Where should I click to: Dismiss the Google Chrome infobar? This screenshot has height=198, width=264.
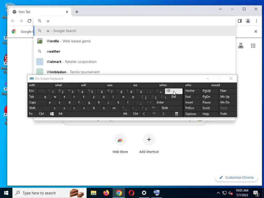pyautogui.click(x=255, y=31)
